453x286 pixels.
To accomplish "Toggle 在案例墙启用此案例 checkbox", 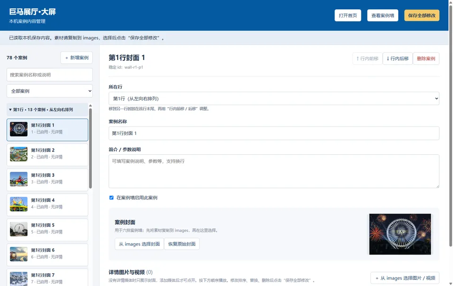I will [x=111, y=198].
